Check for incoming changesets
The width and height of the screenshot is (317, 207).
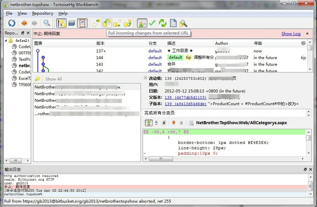pyautogui.click(x=96, y=23)
